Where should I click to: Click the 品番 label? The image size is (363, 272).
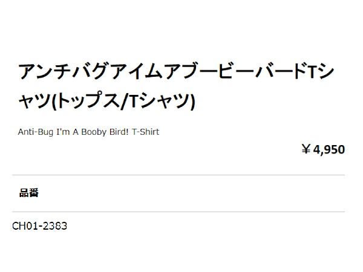(x=29, y=193)
